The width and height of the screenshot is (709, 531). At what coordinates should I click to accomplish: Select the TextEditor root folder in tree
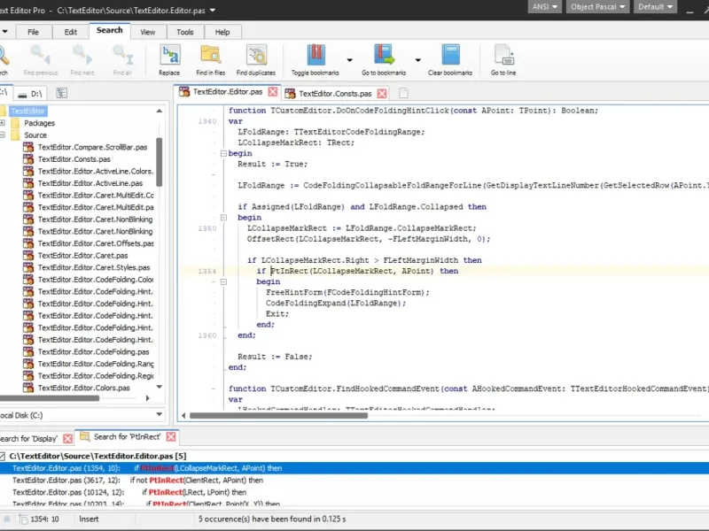tap(27, 112)
